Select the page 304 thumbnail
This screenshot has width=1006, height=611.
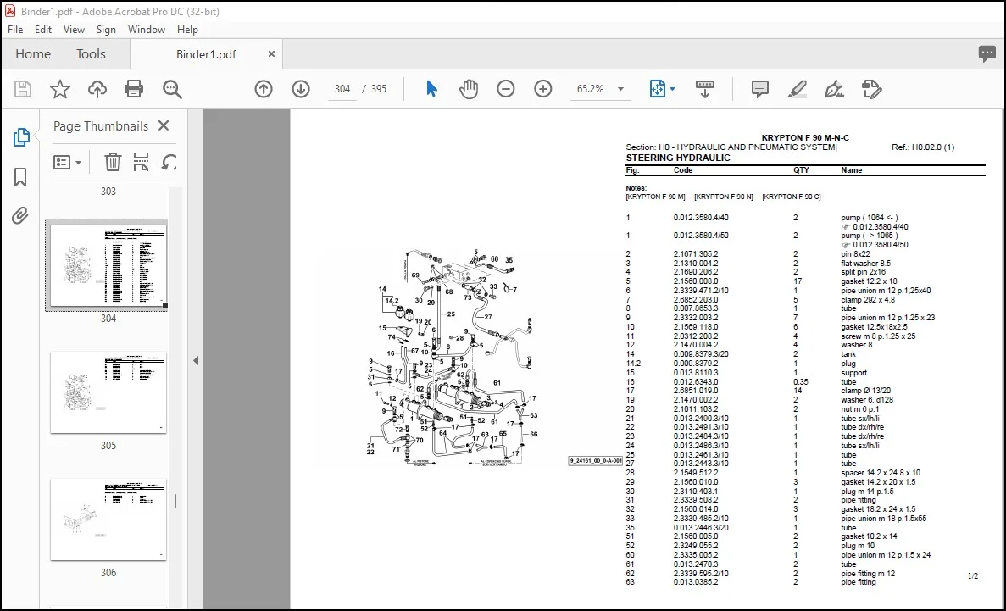108,265
